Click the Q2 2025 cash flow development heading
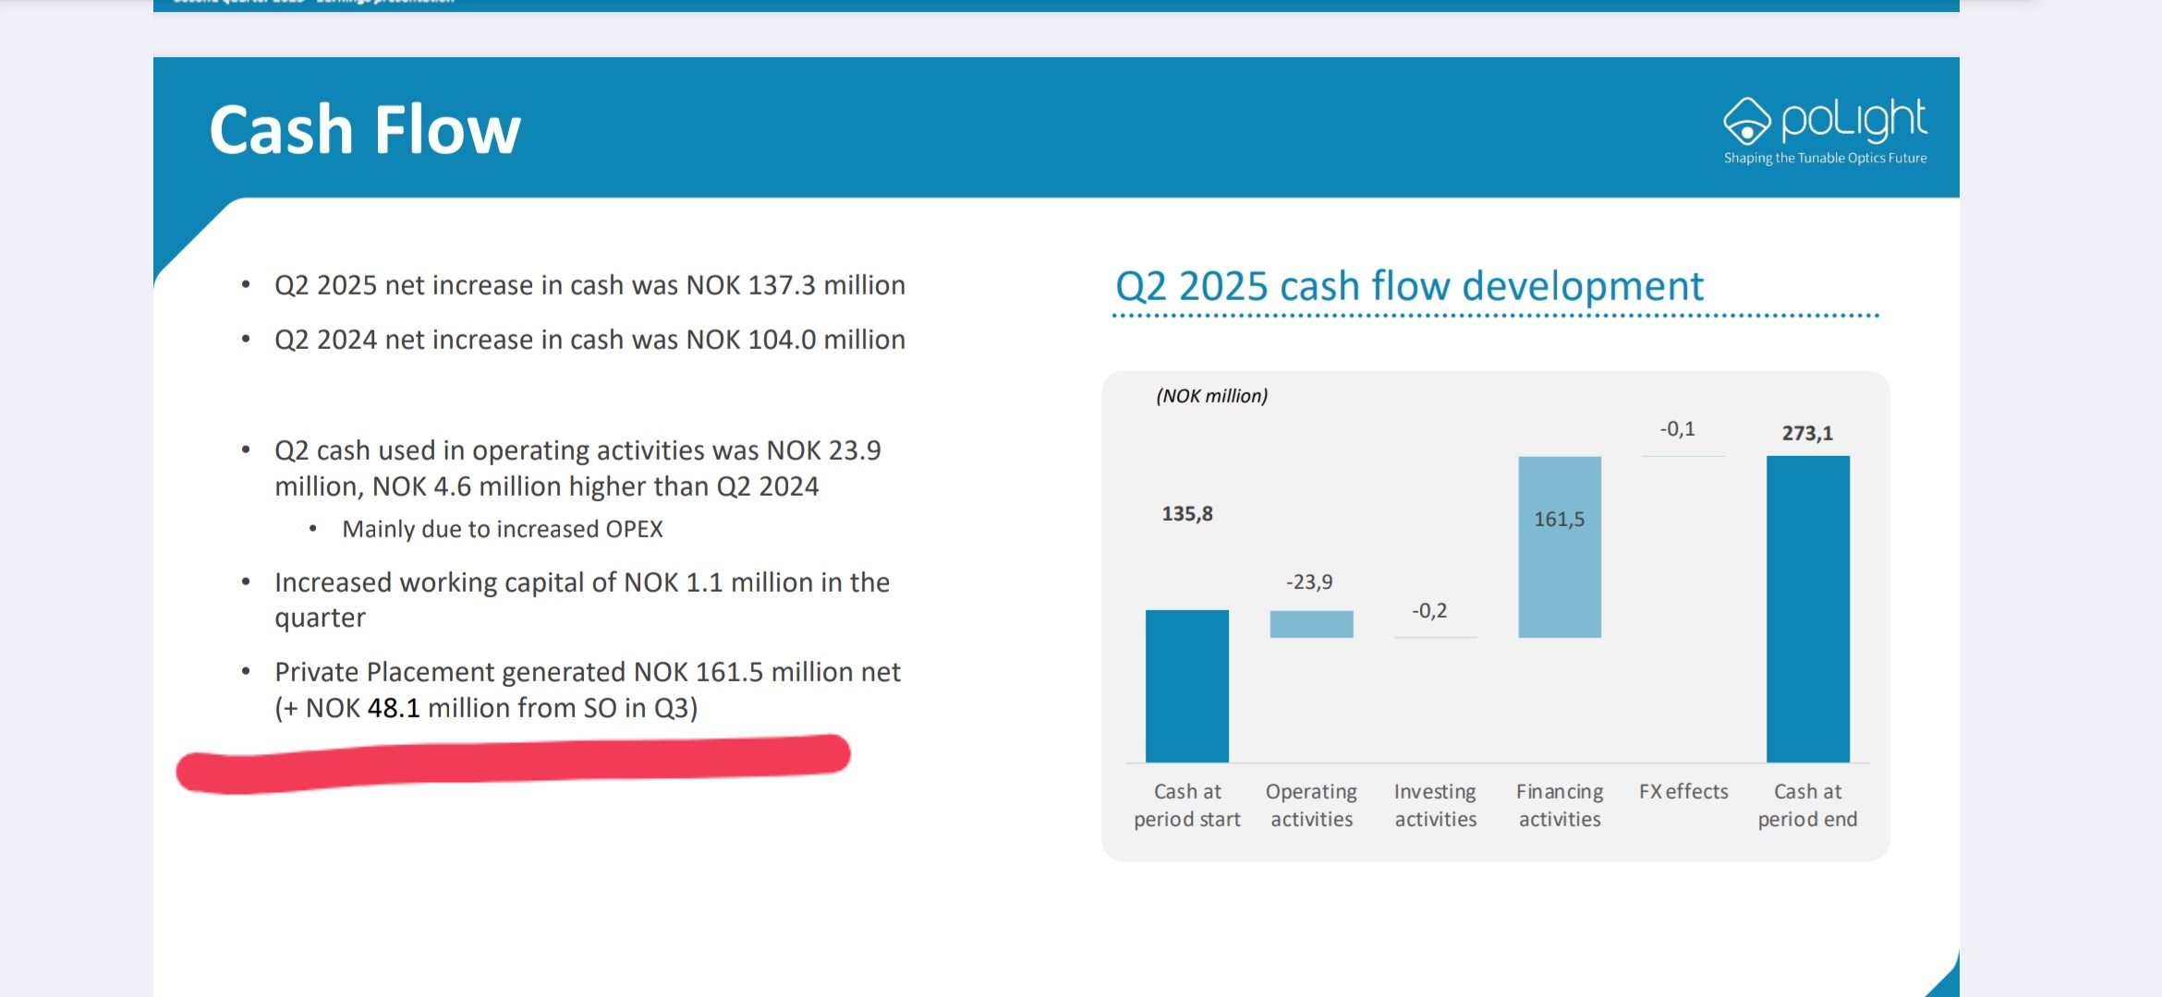The image size is (2162, 997). [1409, 286]
